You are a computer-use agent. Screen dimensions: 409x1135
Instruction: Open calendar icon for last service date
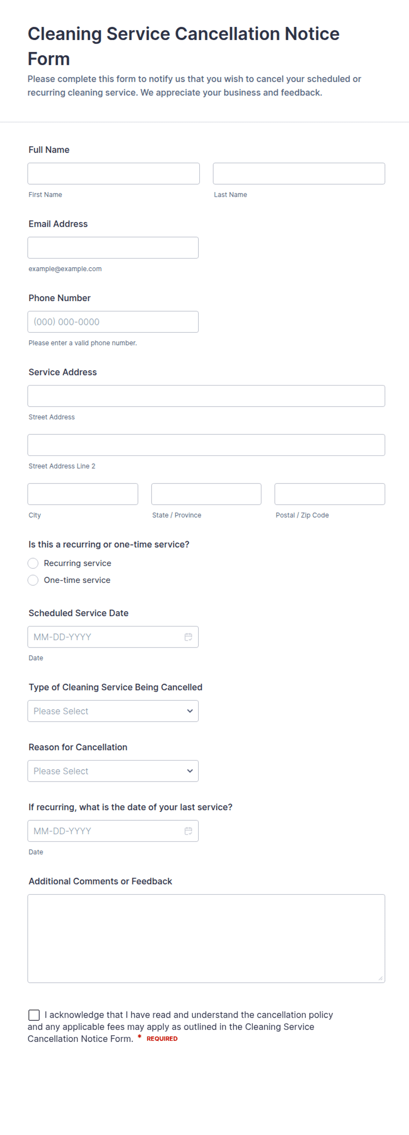pos(188,830)
